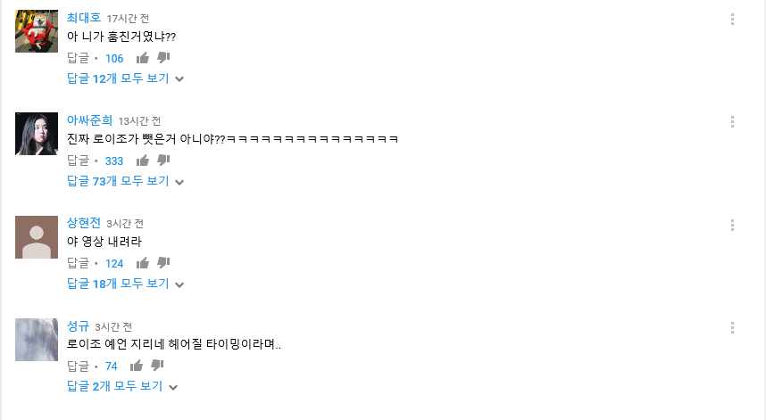Screen dimensions: 766x420
Task: Open 아싸준희's channel via username link
Action: pos(90,120)
